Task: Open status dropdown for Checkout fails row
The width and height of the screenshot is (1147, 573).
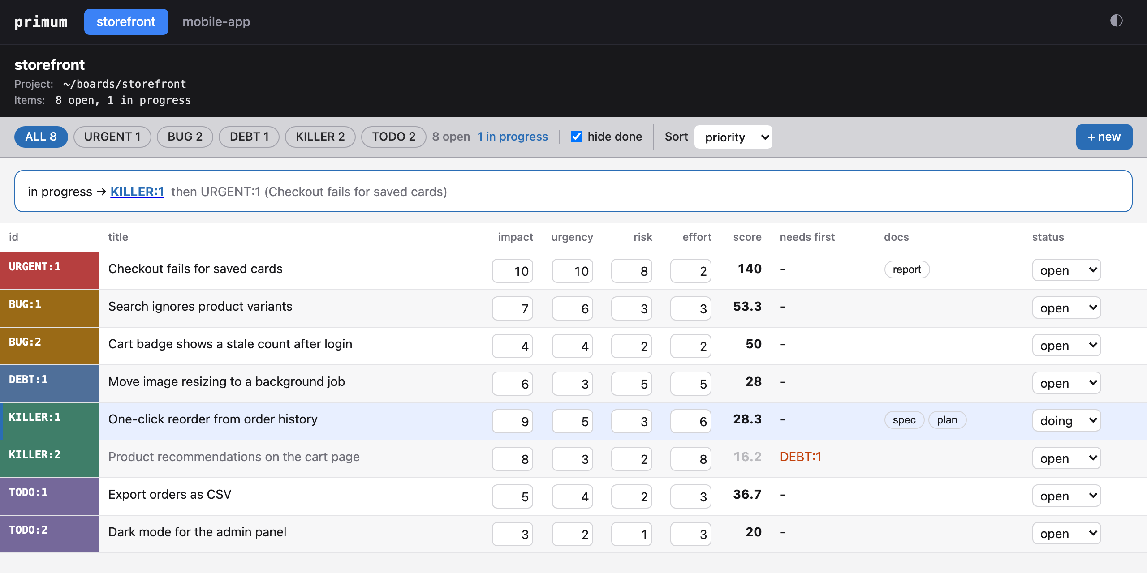Action: [1066, 270]
